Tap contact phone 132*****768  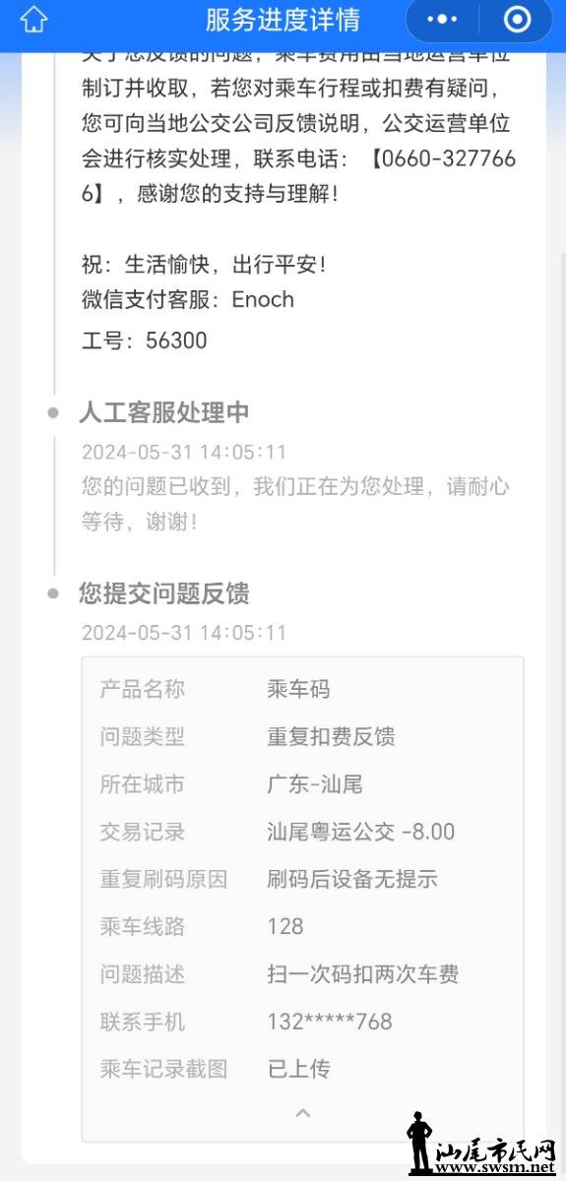point(330,1022)
